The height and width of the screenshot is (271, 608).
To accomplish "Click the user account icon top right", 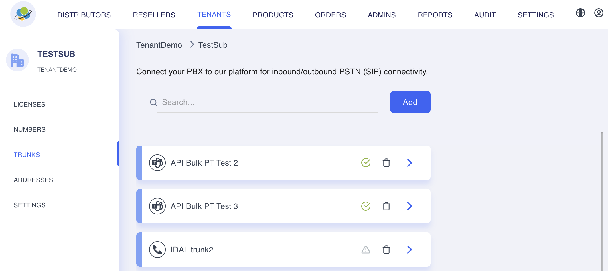I will tap(598, 13).
